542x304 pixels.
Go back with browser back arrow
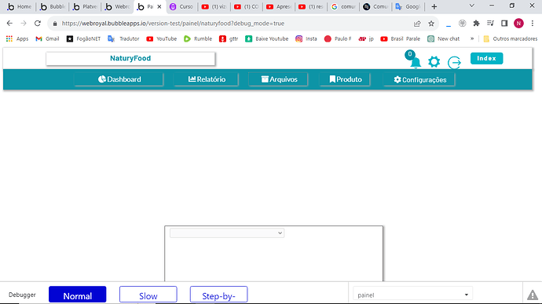click(9, 23)
